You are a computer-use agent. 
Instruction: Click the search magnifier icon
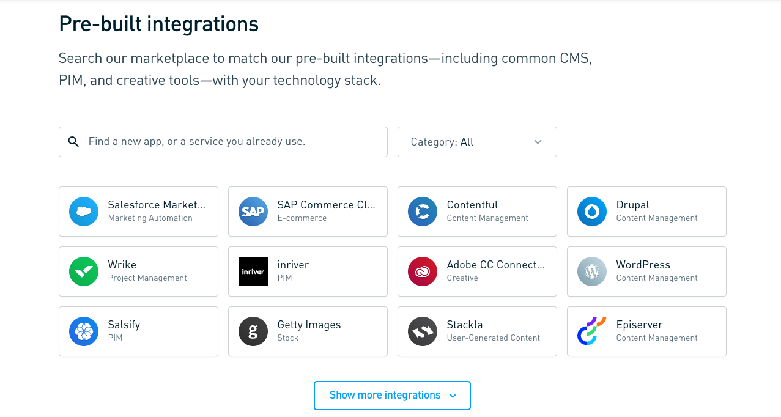coord(73,142)
